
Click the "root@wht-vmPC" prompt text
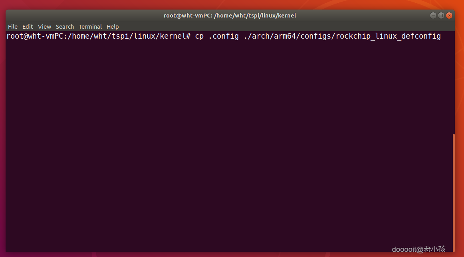(35, 36)
